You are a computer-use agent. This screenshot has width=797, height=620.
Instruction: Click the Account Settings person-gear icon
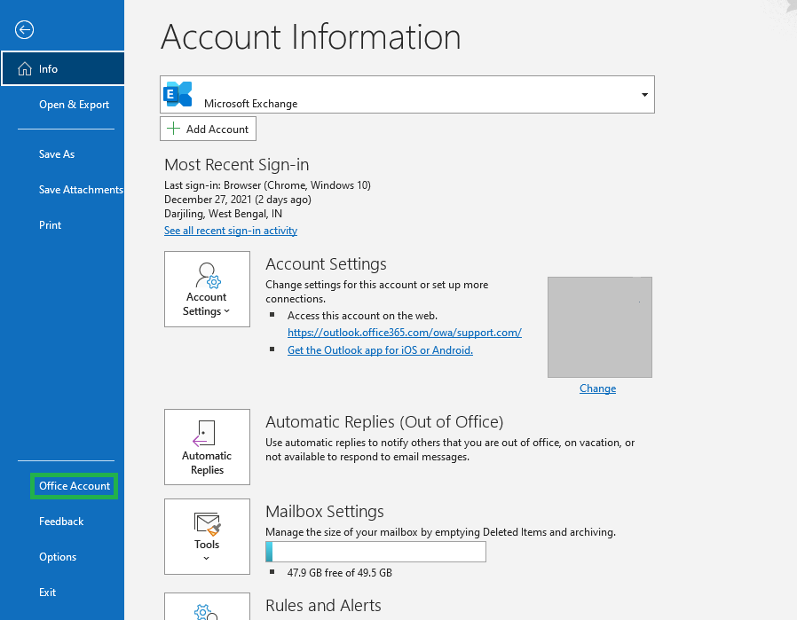point(208,275)
